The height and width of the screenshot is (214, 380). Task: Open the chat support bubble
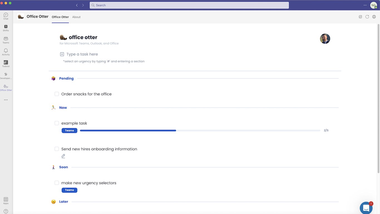point(366,208)
